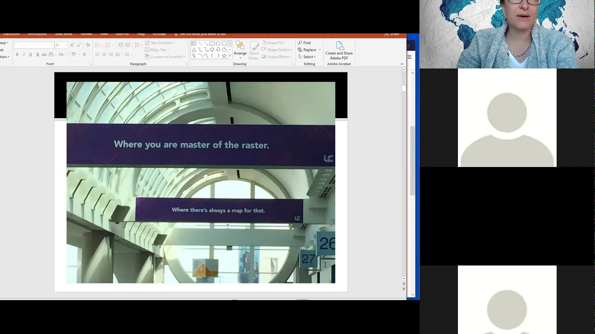This screenshot has height=334, width=595.
Task: Select the Rectangle shape in the gallery
Action: [212, 44]
